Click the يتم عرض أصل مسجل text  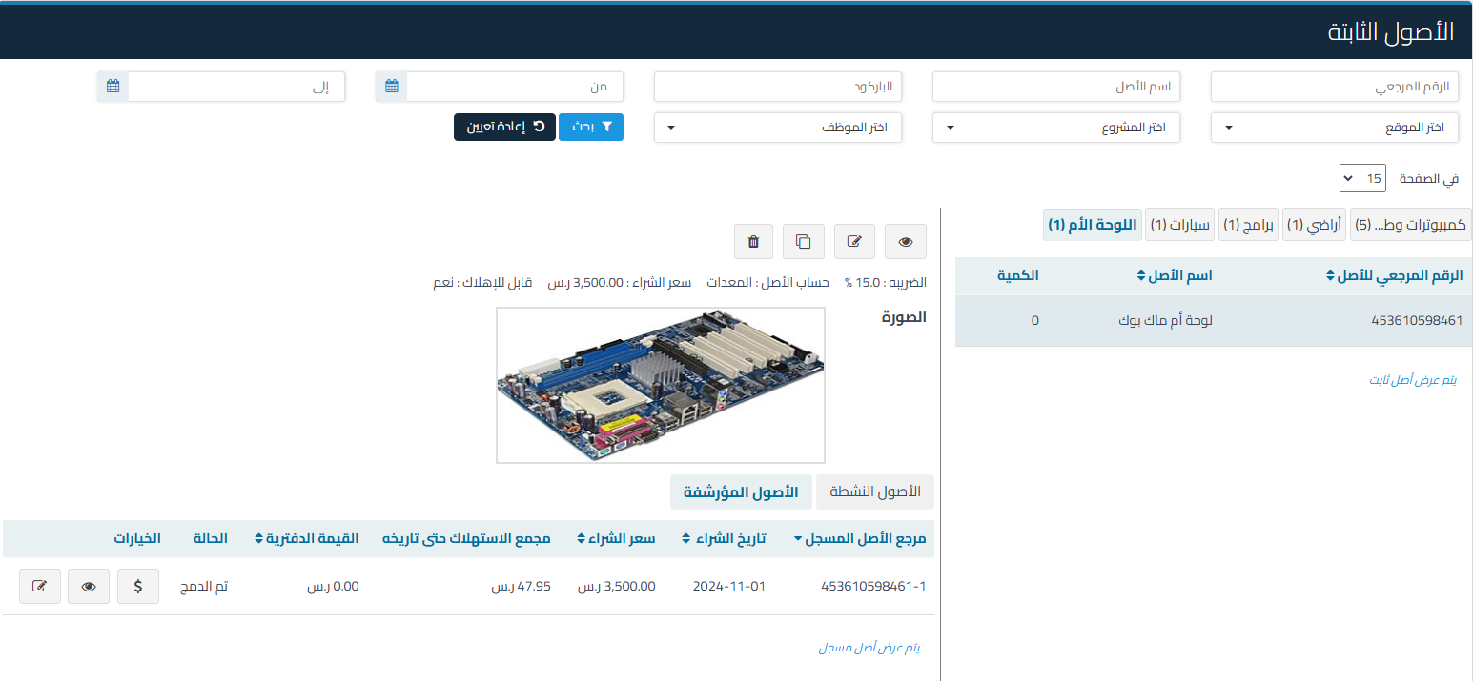click(869, 648)
